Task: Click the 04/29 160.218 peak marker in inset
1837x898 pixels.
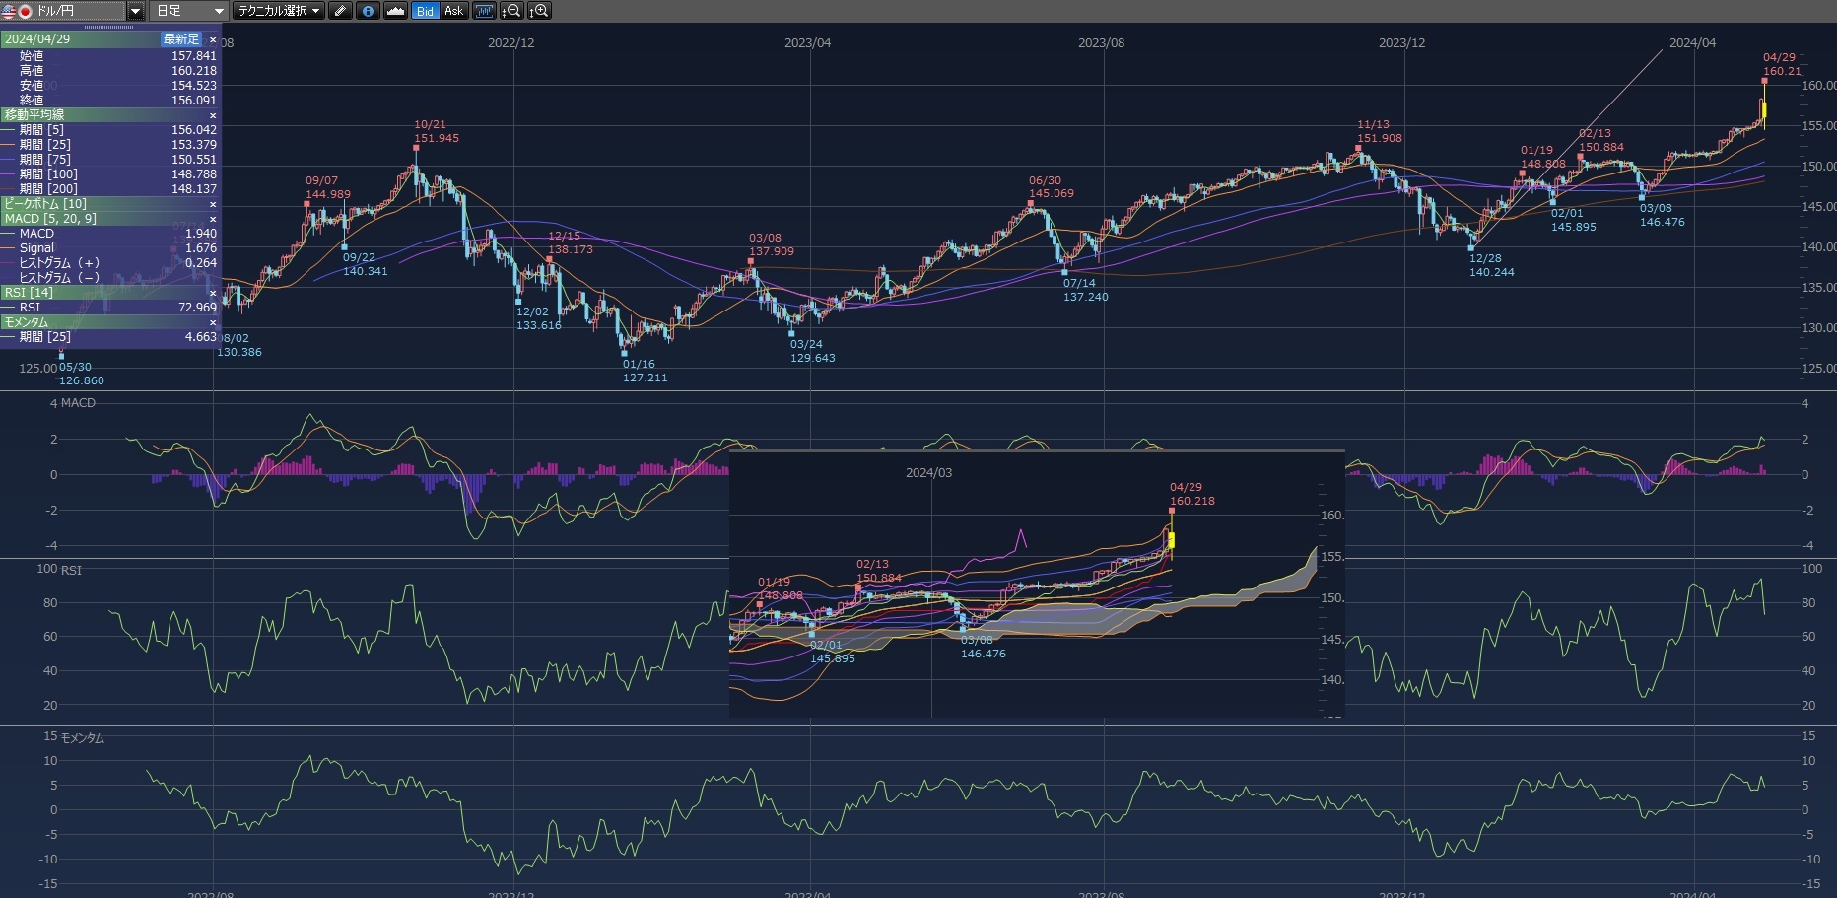Action: 1172,511
